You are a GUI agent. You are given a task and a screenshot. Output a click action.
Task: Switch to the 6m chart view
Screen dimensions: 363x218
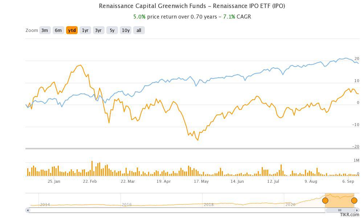[58, 31]
